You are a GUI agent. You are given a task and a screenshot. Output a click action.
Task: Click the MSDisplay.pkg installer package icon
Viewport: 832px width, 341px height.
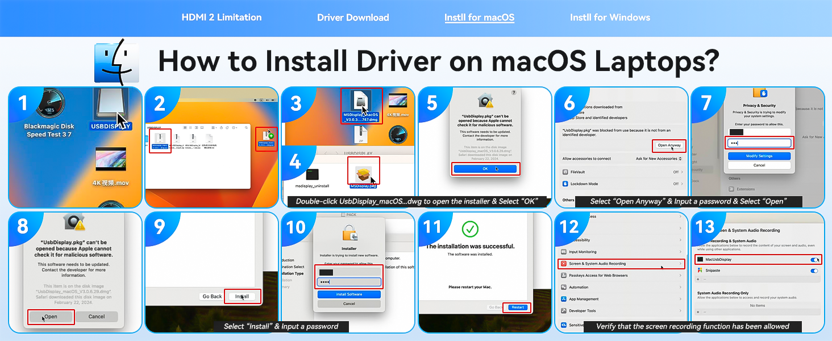361,170
